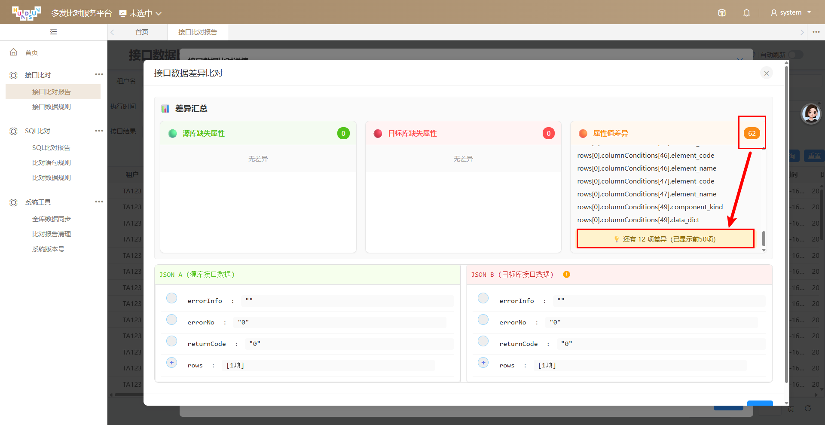Select returnCode circle in JSON B

click(483, 341)
